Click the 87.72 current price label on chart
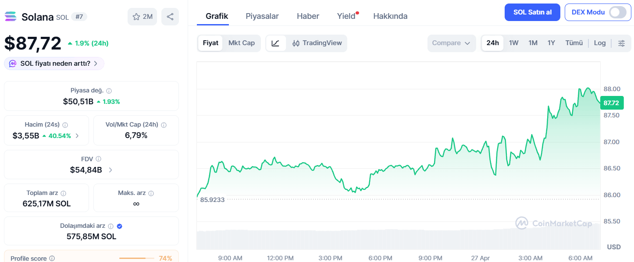 (x=611, y=103)
